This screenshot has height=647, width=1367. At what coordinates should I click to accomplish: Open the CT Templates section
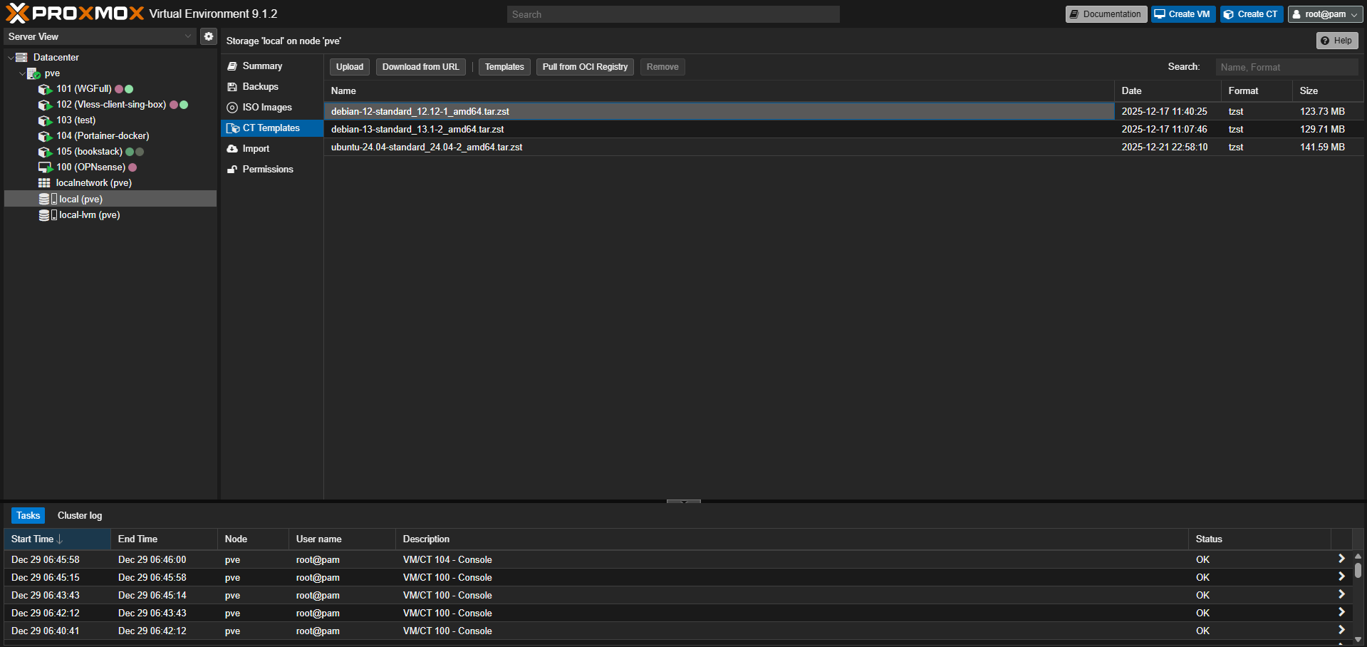click(x=272, y=128)
